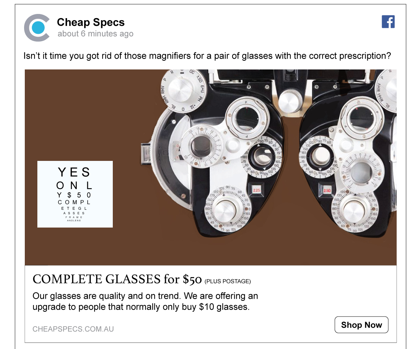Click the red 2.25 phoropter reading

pyautogui.click(x=257, y=190)
